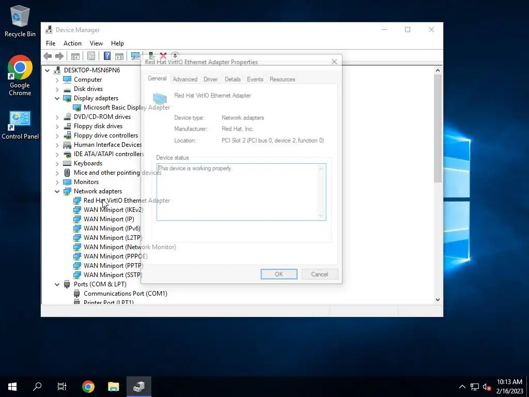Click the tree scrollbar down arrow
The height and width of the screenshot is (397, 529).
point(438,299)
